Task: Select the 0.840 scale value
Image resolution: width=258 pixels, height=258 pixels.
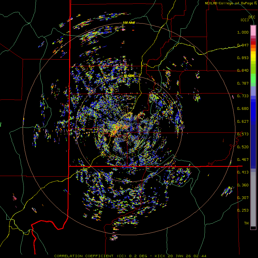Action: click(243, 71)
